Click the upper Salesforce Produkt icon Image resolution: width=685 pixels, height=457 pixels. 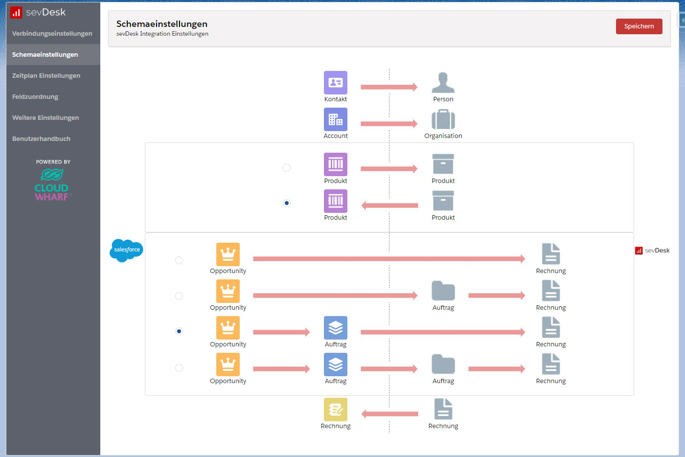click(x=335, y=165)
